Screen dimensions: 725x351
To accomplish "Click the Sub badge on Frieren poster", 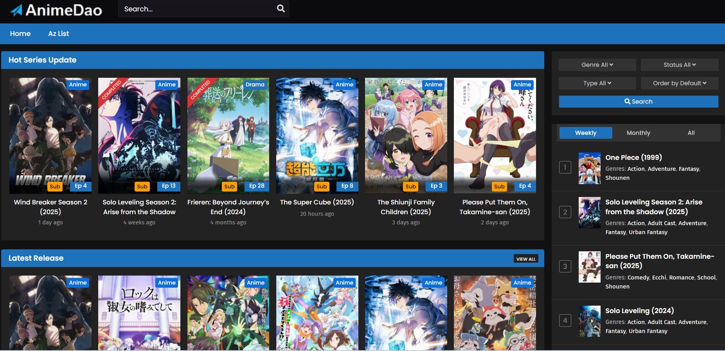I will (230, 187).
